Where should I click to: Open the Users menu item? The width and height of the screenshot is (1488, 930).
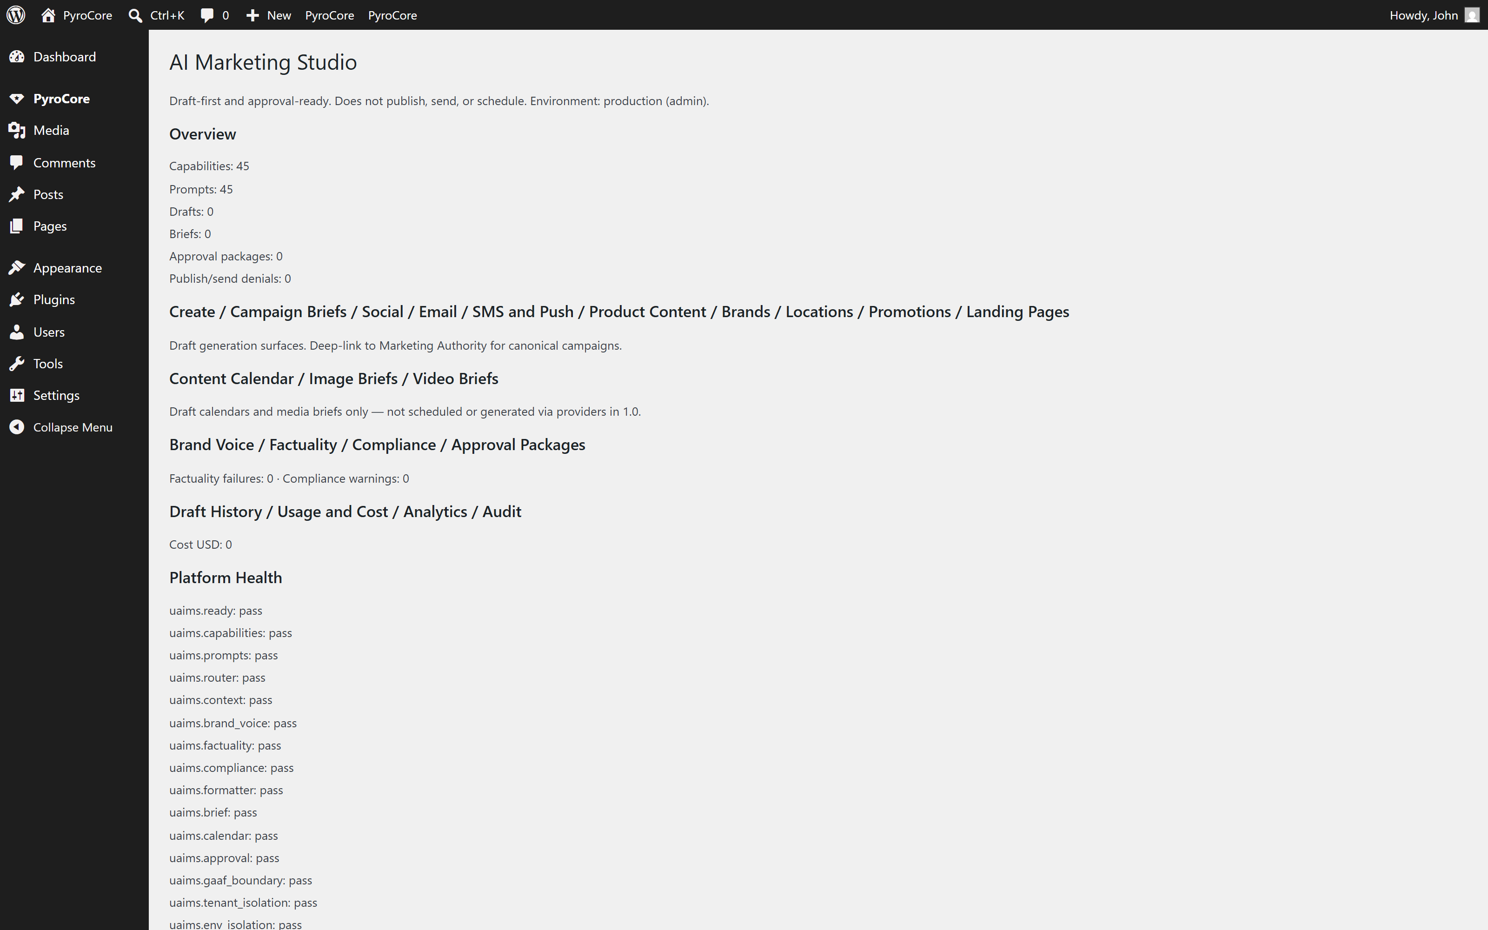(x=48, y=332)
